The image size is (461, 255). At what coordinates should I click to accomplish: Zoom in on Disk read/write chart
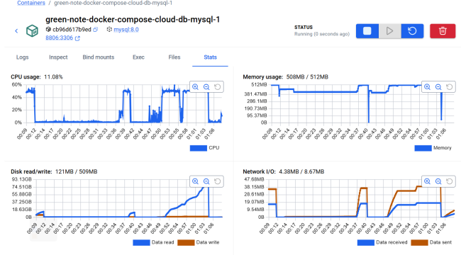[195, 181]
